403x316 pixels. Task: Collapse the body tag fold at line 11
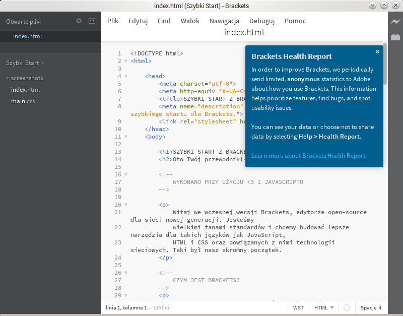tap(126, 137)
